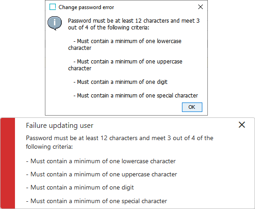Image resolution: width=255 pixels, height=209 pixels.
Task: Click the lowercase character rule in dialog
Action: pyautogui.click(x=125, y=44)
